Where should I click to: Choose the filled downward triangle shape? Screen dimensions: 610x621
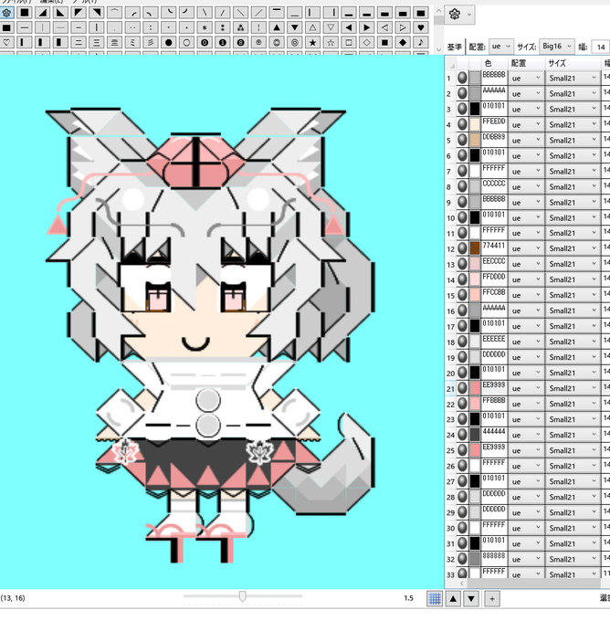point(295,27)
